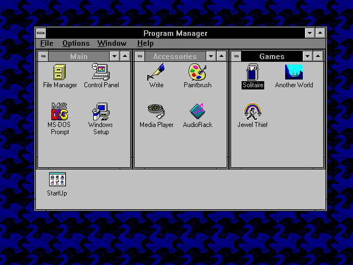353x265 pixels.
Task: Open Program Manager control menu box
Action: click(x=41, y=33)
